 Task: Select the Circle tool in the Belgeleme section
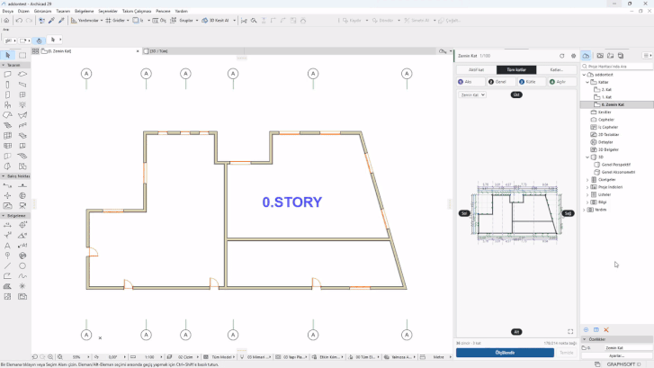point(22,265)
